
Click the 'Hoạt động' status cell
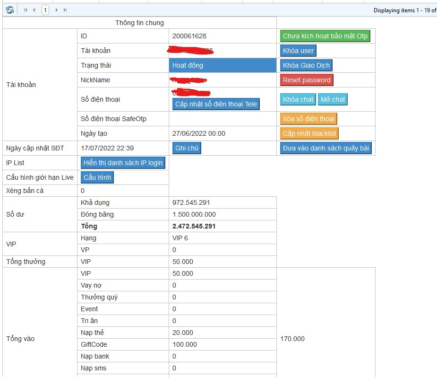click(222, 65)
